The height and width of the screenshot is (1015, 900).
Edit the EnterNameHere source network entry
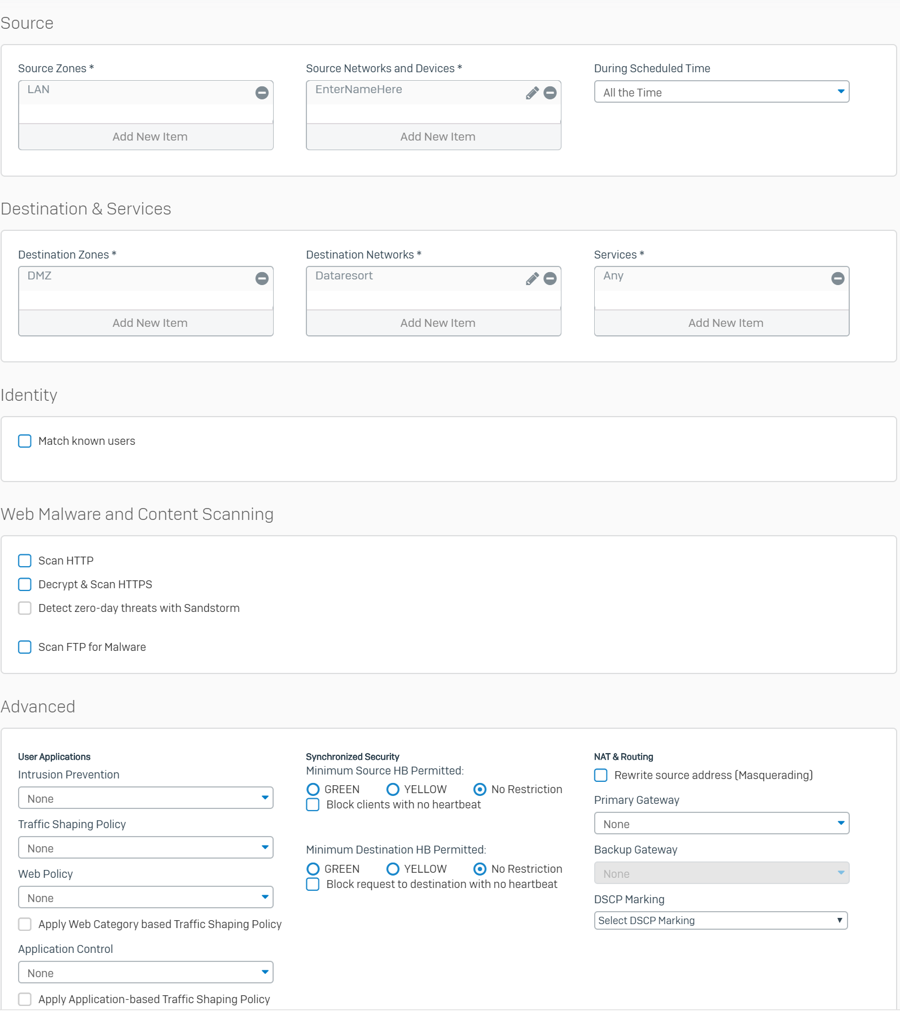(x=532, y=93)
